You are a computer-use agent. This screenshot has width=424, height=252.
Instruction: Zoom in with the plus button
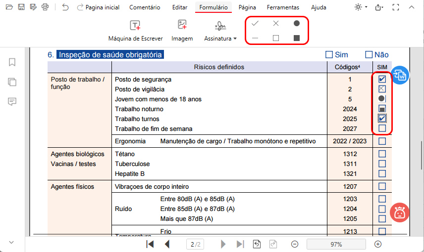[378, 244]
